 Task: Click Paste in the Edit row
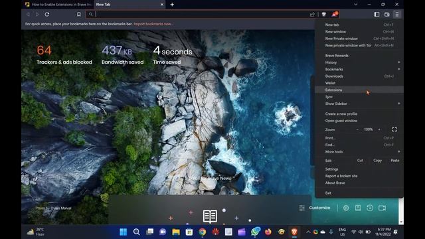point(395,161)
